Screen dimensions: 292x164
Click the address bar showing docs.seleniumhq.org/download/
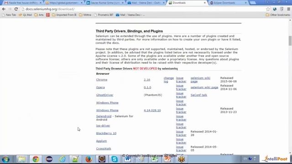[143, 9]
